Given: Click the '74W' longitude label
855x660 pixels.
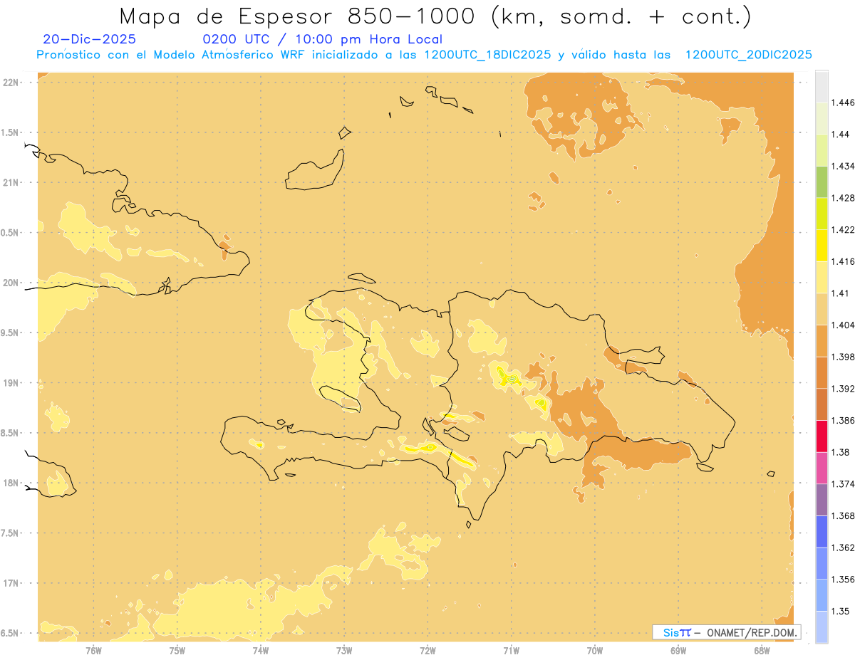Looking at the screenshot, I should click(x=261, y=651).
